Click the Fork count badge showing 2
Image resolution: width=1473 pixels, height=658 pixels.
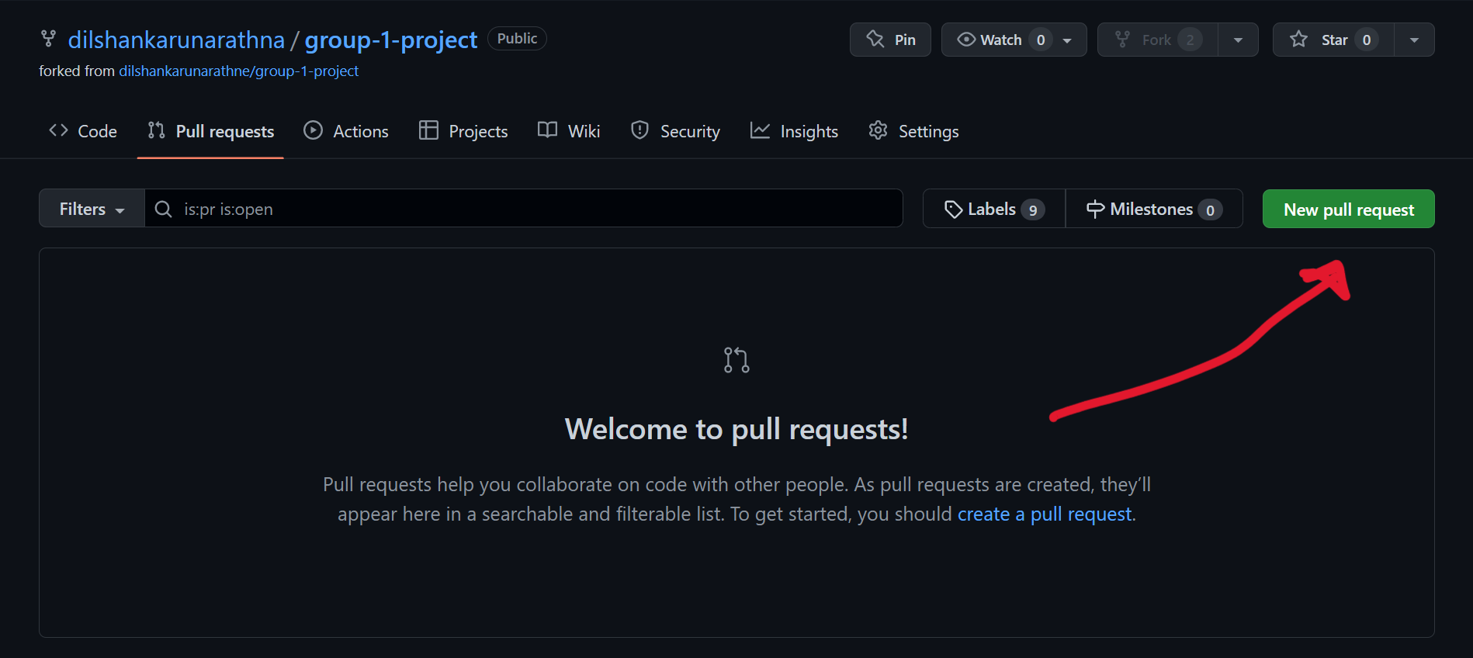coord(1190,40)
